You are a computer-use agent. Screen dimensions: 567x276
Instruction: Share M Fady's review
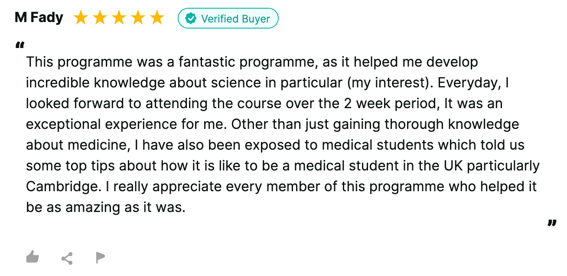(67, 259)
